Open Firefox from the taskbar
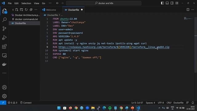Viewport: 197px width, 111px height. (70, 108)
